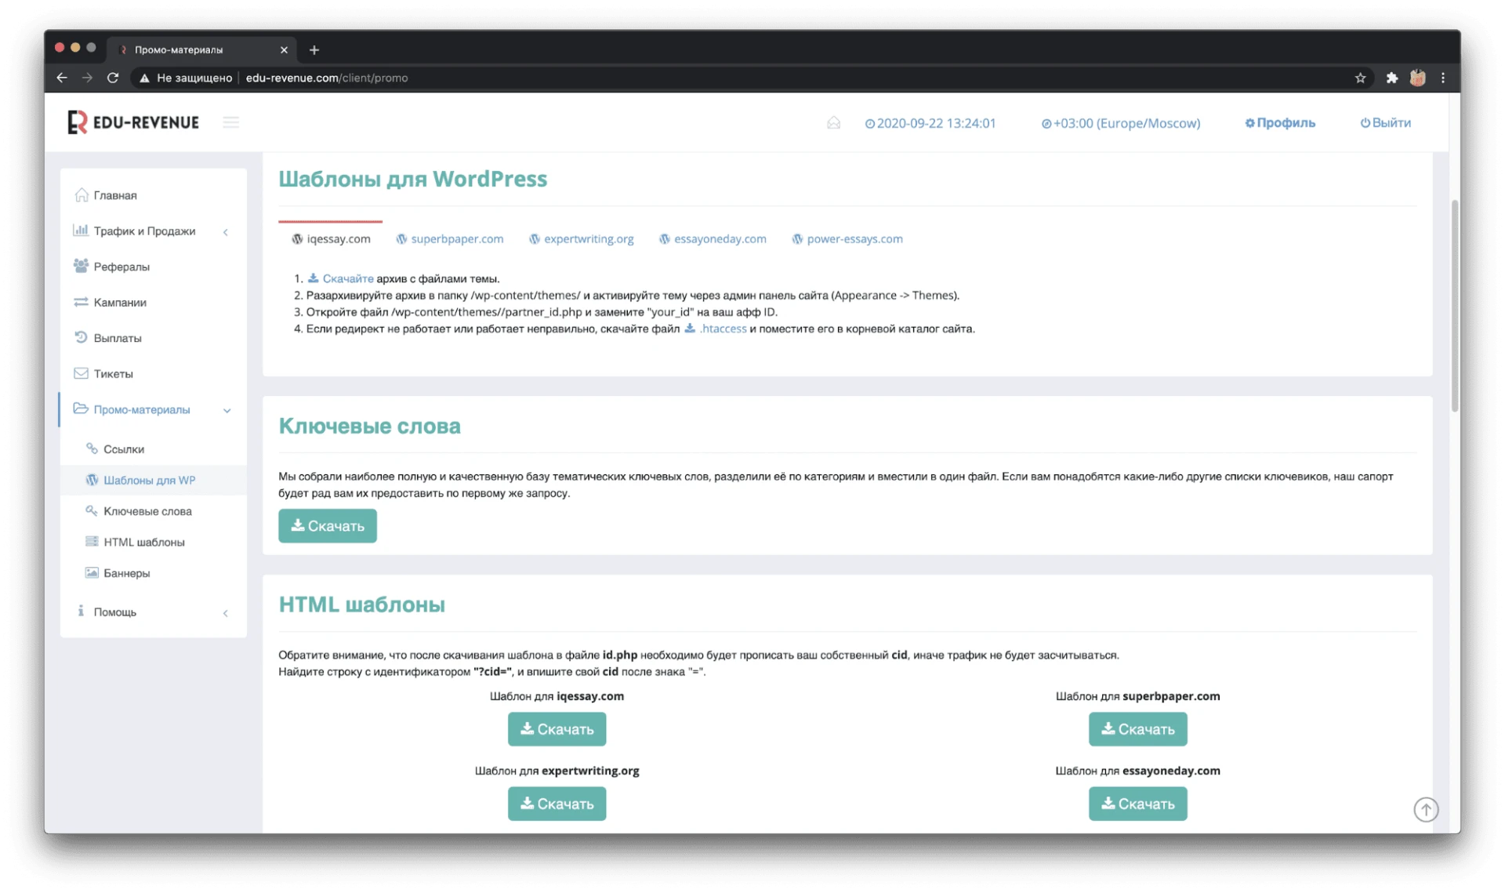Click the server time 2020-09-22 13:24:01
Screen dimensions: 1505x893
pyautogui.click(x=930, y=123)
